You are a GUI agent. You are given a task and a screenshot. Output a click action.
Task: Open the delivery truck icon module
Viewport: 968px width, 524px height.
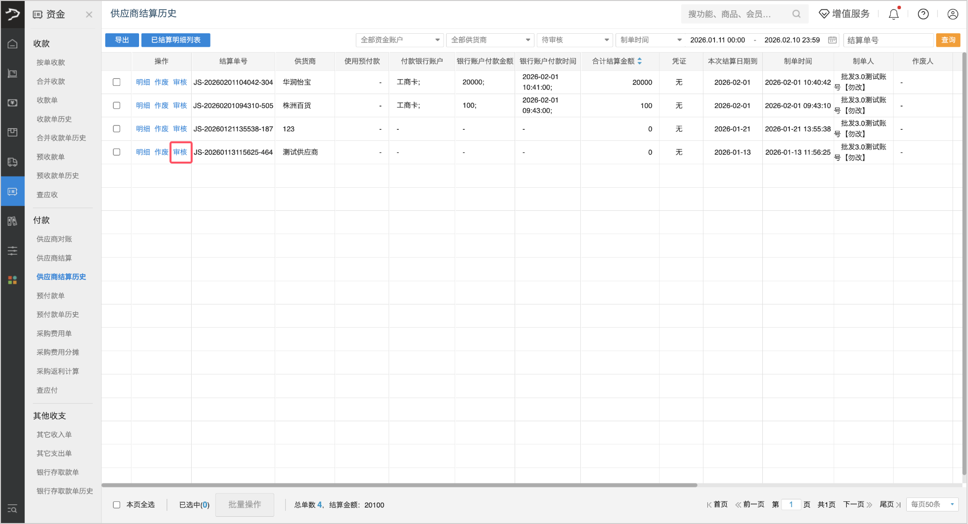[13, 162]
